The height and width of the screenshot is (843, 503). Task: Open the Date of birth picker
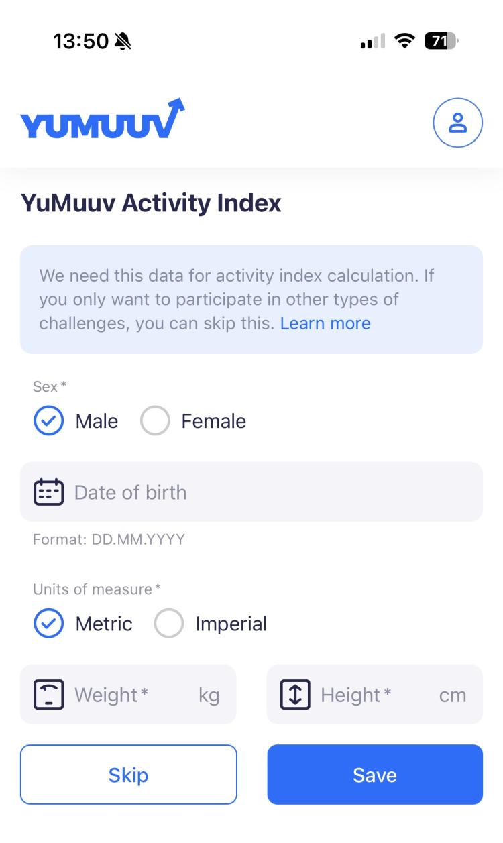(x=251, y=492)
